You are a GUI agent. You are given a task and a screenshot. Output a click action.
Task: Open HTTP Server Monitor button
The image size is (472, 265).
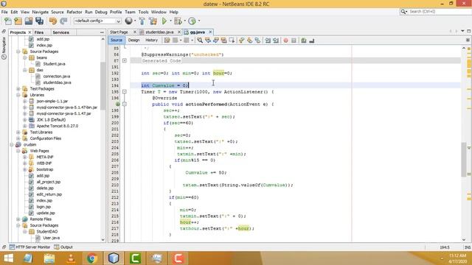(29, 247)
